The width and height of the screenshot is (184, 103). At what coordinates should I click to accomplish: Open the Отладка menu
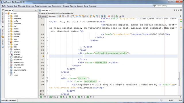click(x=66, y=6)
